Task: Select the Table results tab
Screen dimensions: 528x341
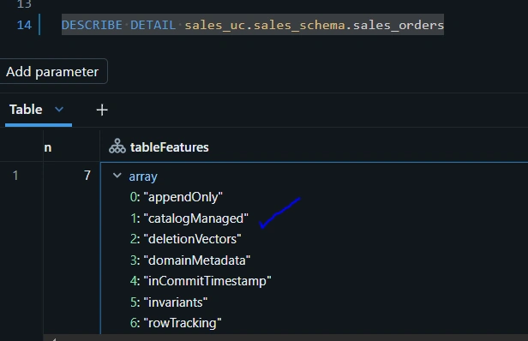Action: click(x=26, y=110)
